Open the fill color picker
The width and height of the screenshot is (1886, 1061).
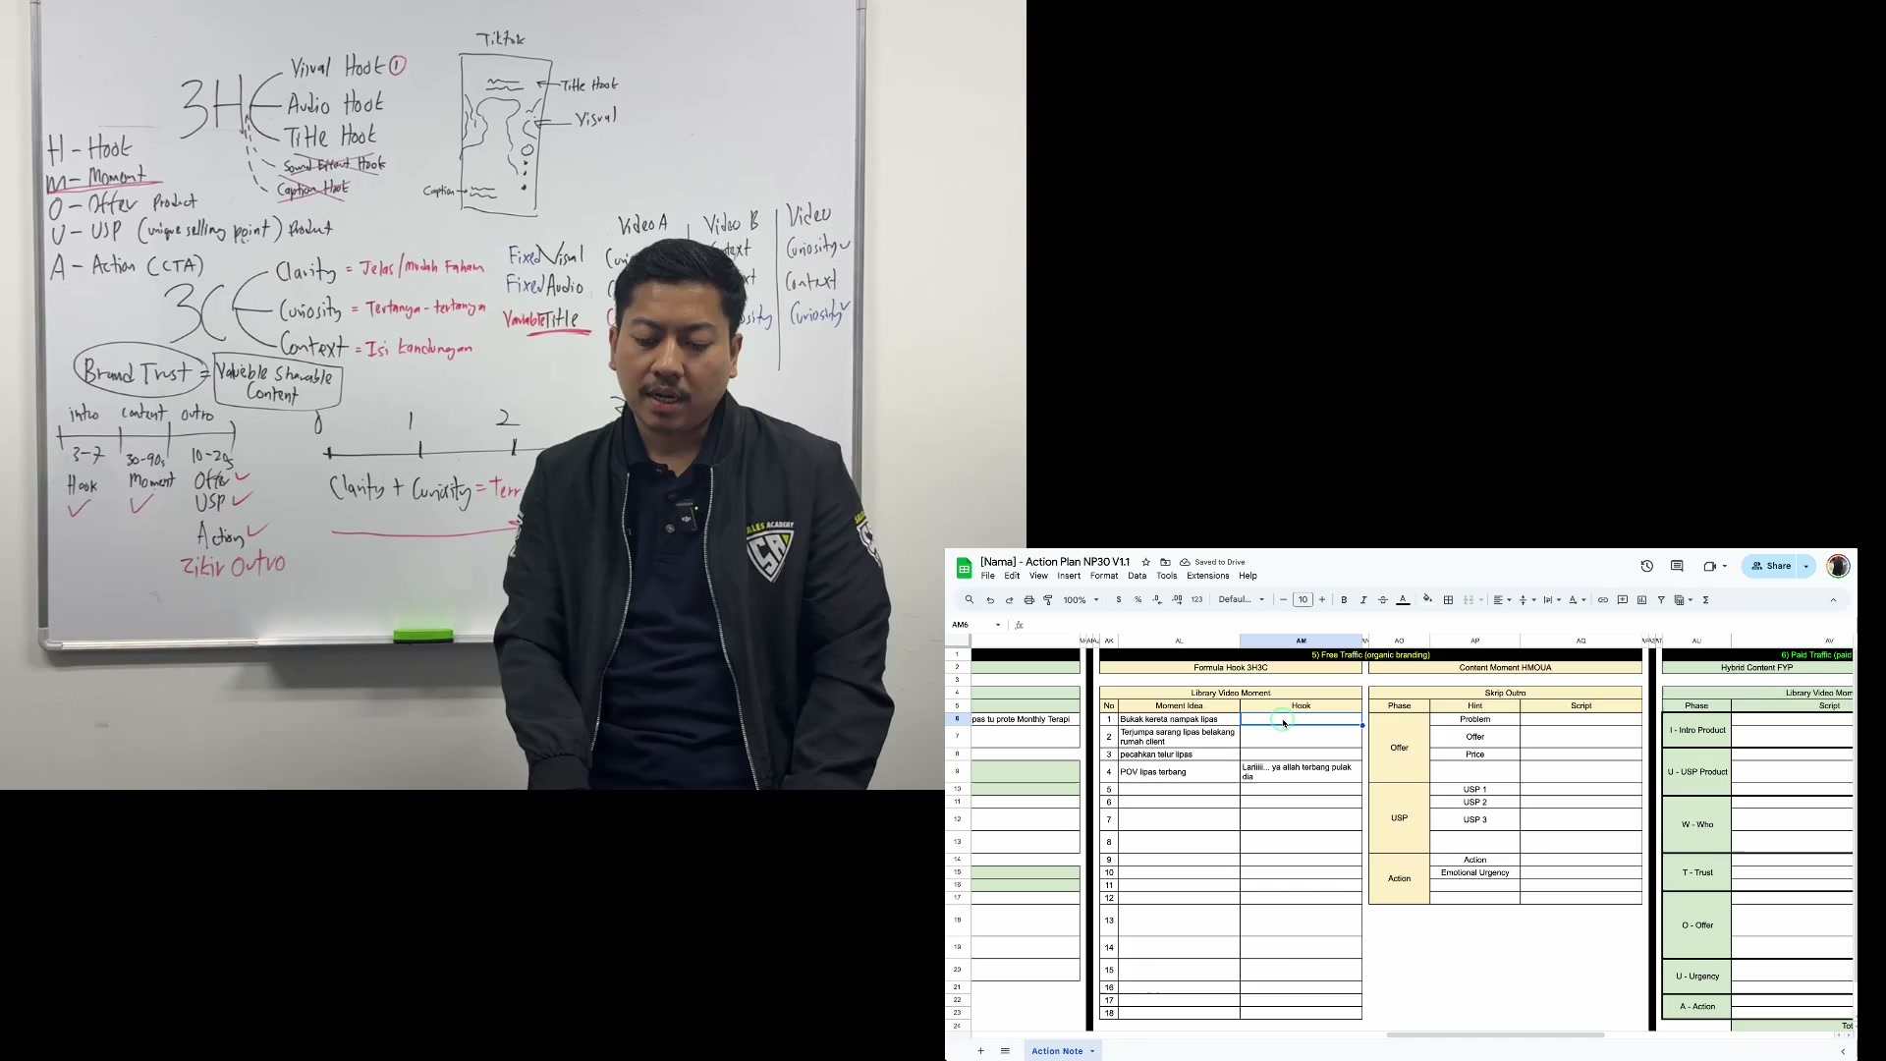pyautogui.click(x=1427, y=600)
